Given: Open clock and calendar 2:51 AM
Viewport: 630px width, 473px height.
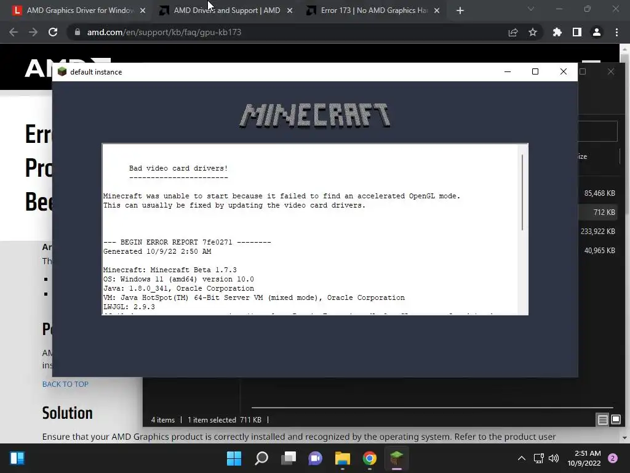Looking at the screenshot, I should pyautogui.click(x=584, y=458).
